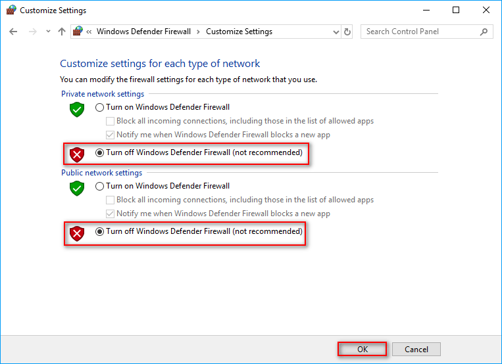
Task: Expand the address bar history dropdown
Action: click(x=336, y=32)
